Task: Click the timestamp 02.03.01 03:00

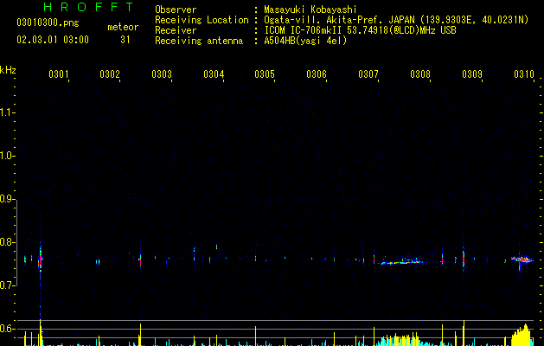Action: [53, 40]
